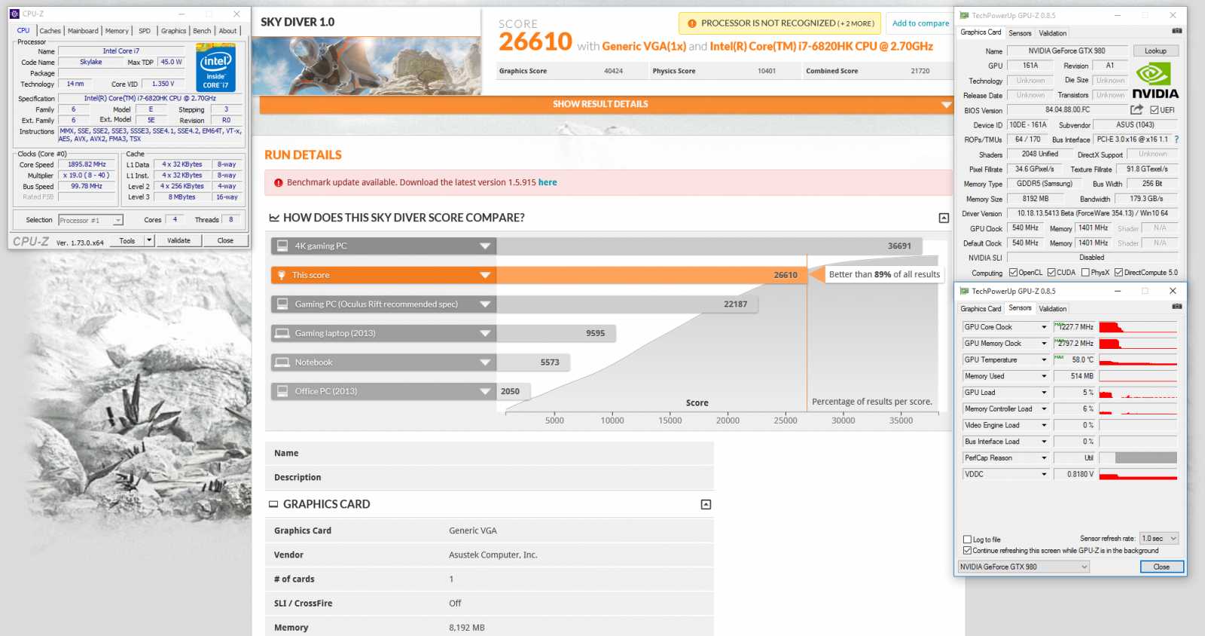Click the yellow warning icon before PROCESSOR IS NOT RECOGNIZED
The height and width of the screenshot is (636, 1205).
click(691, 23)
